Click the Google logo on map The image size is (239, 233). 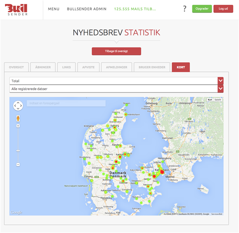(x=16, y=212)
